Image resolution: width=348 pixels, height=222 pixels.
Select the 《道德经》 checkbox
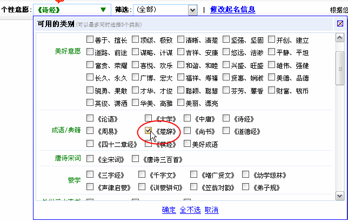pyautogui.click(x=226, y=131)
